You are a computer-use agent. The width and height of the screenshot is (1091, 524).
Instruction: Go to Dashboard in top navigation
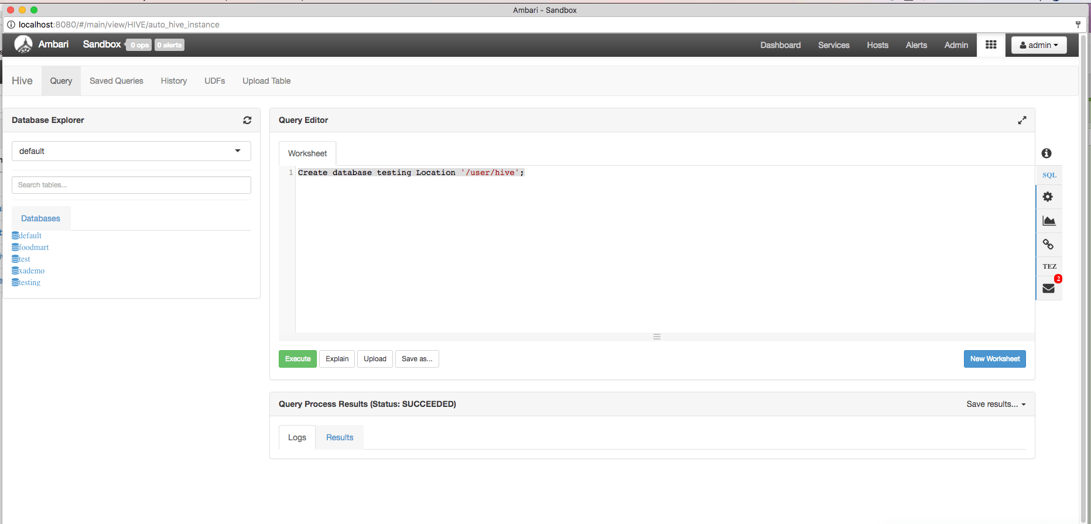[780, 45]
